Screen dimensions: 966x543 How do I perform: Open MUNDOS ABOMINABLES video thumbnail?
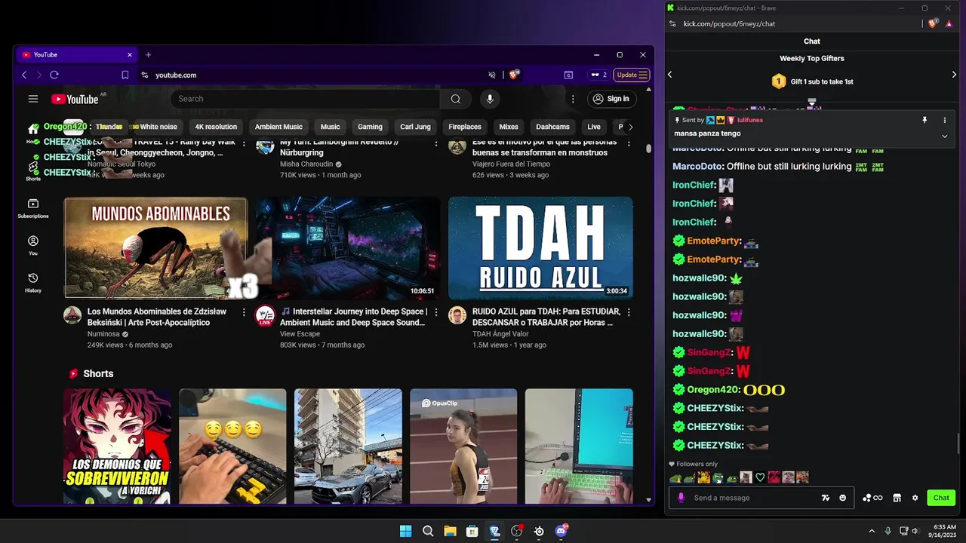pos(155,248)
